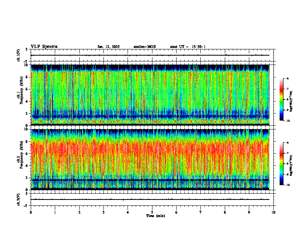This screenshot has height=238, width=308.
Task: Click the ch.1 voltage waveform trace
Action: point(150,55)
